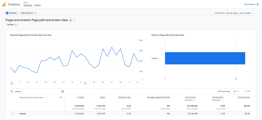This screenshot has width=262, height=120.
Task: Clear the search field with X icon
Action: coord(63,91)
